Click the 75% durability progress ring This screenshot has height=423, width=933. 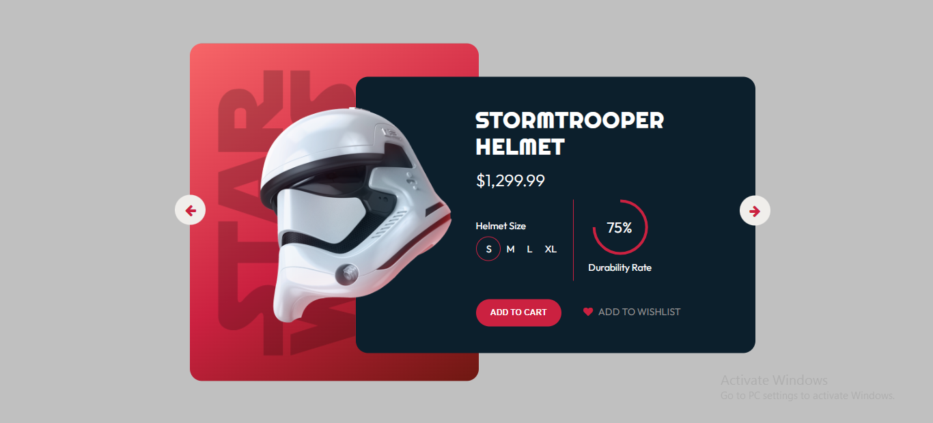[619, 227]
